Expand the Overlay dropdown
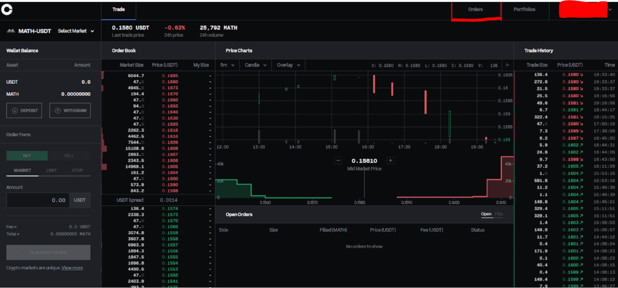 (x=288, y=65)
